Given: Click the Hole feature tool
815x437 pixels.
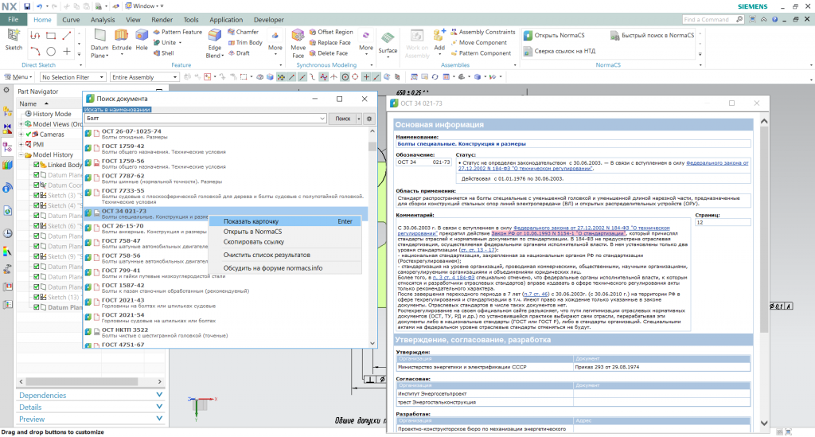Looking at the screenshot, I should coord(142,40).
